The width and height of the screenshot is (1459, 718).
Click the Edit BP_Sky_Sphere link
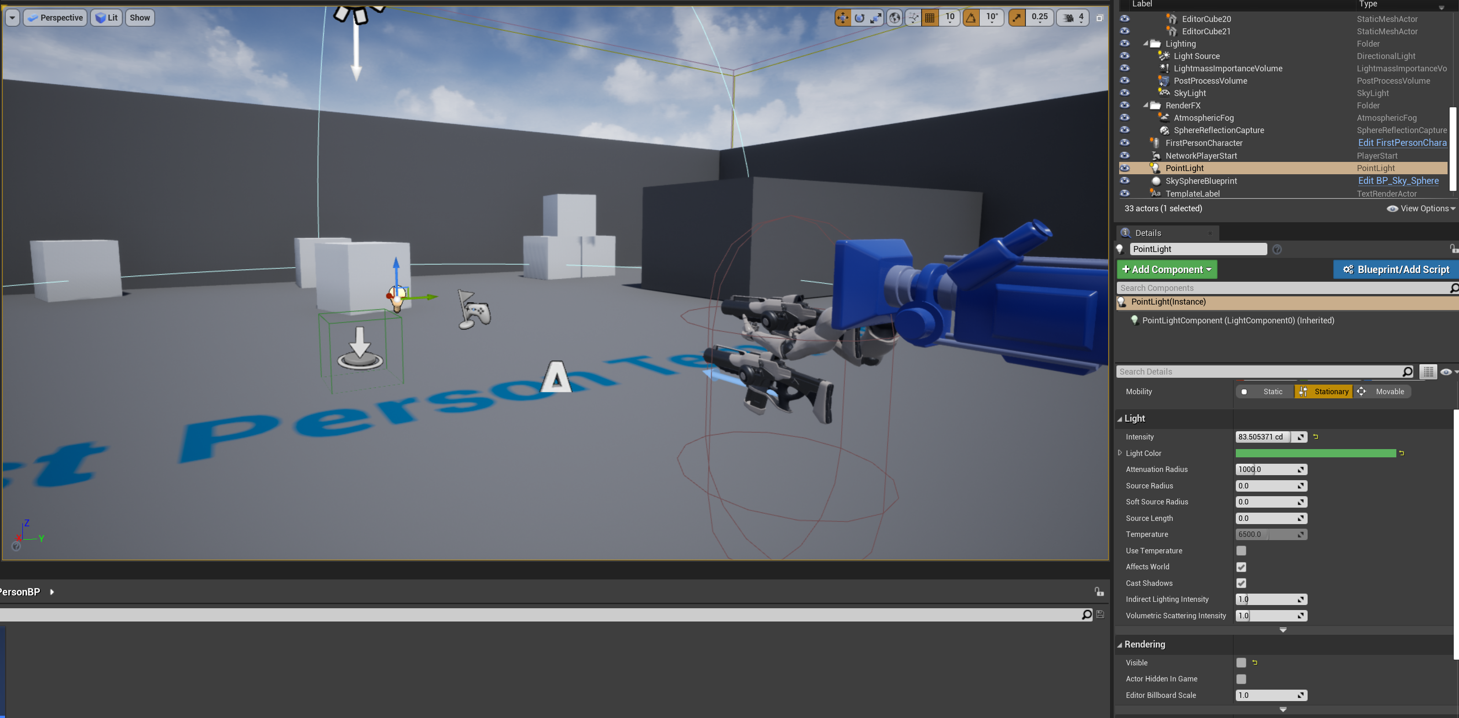point(1398,181)
